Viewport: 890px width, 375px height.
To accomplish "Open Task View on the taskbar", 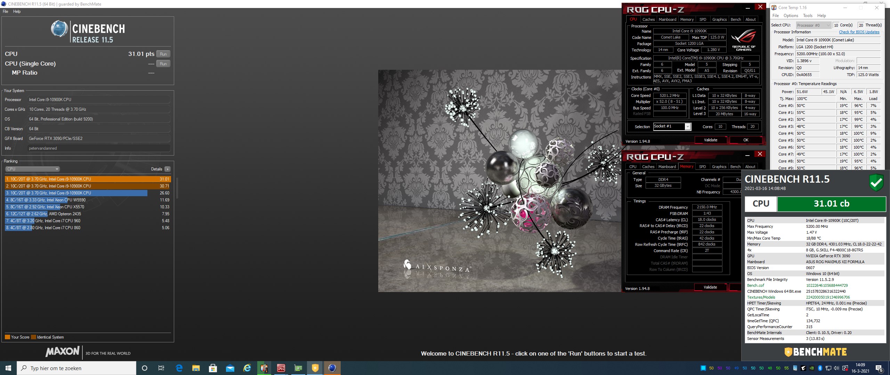I will pyautogui.click(x=161, y=368).
